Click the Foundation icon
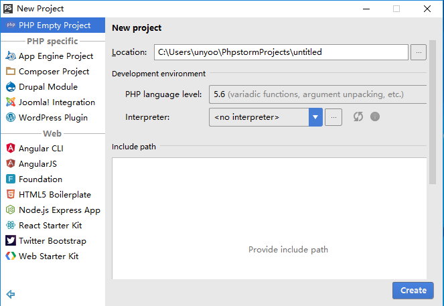The height and width of the screenshot is (306, 444). click(11, 179)
